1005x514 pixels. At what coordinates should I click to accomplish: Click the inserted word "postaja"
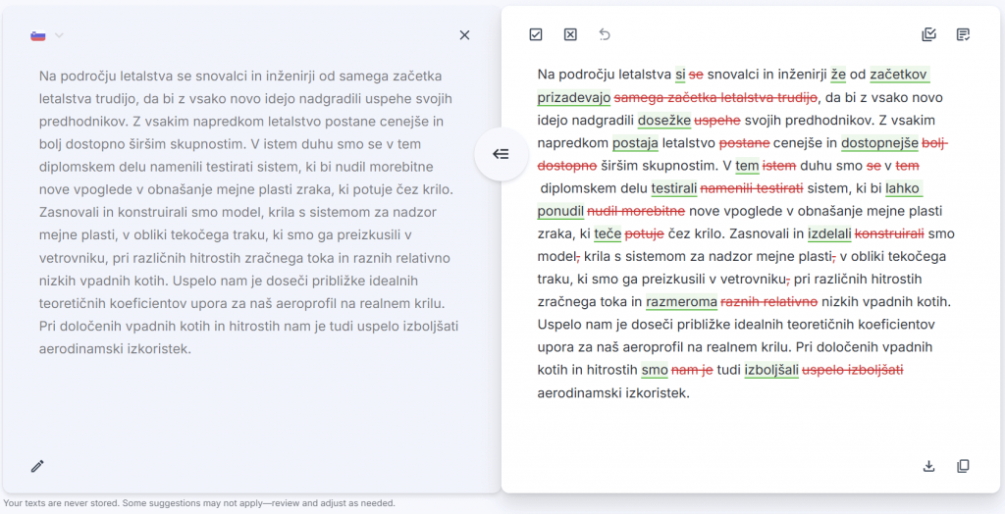point(635,143)
